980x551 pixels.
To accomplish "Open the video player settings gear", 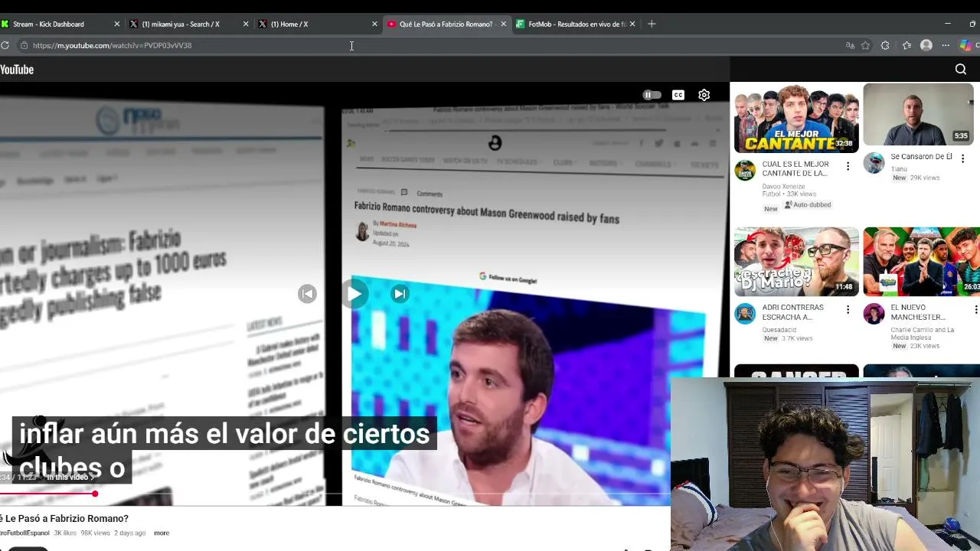I will pos(704,95).
